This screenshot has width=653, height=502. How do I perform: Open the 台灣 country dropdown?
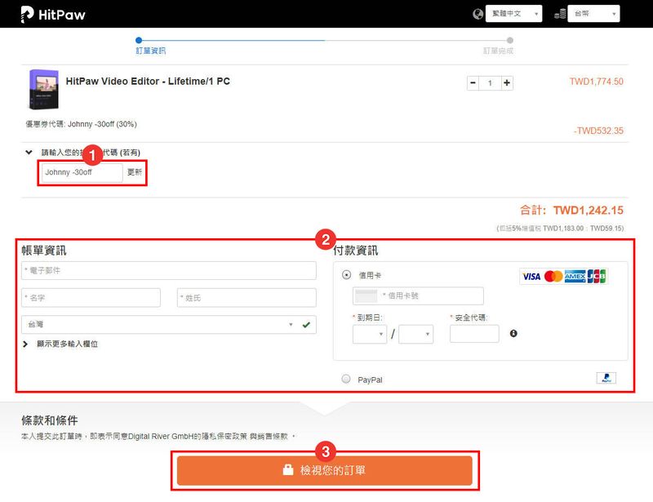(169, 325)
